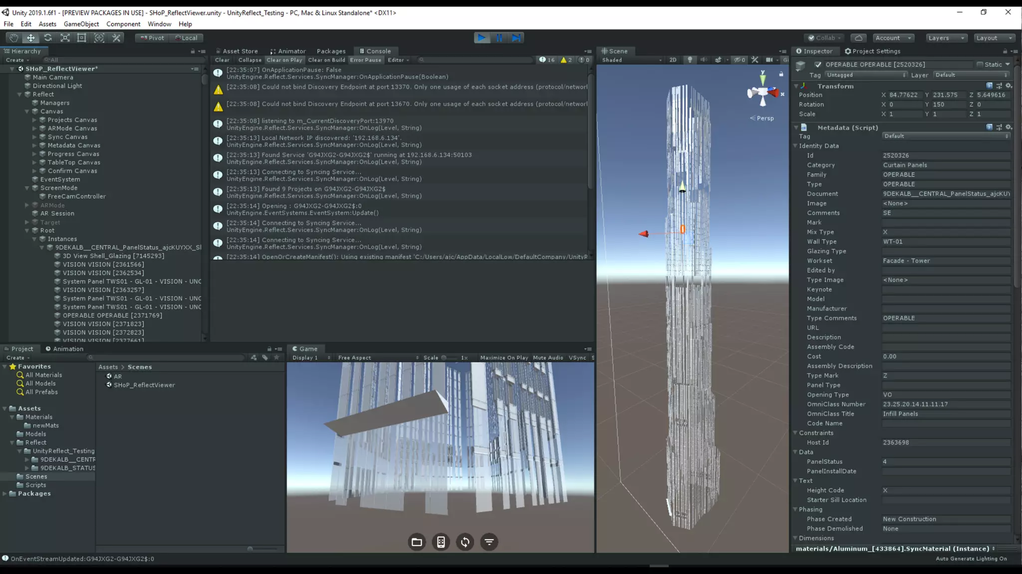Open the Shaded draw mode dropdown
The width and height of the screenshot is (1022, 574).
[631, 60]
